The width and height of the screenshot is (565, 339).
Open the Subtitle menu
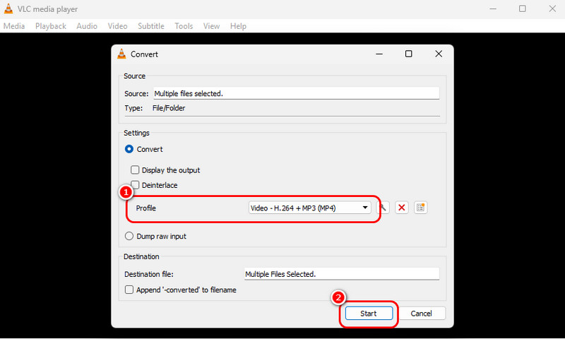(x=150, y=26)
